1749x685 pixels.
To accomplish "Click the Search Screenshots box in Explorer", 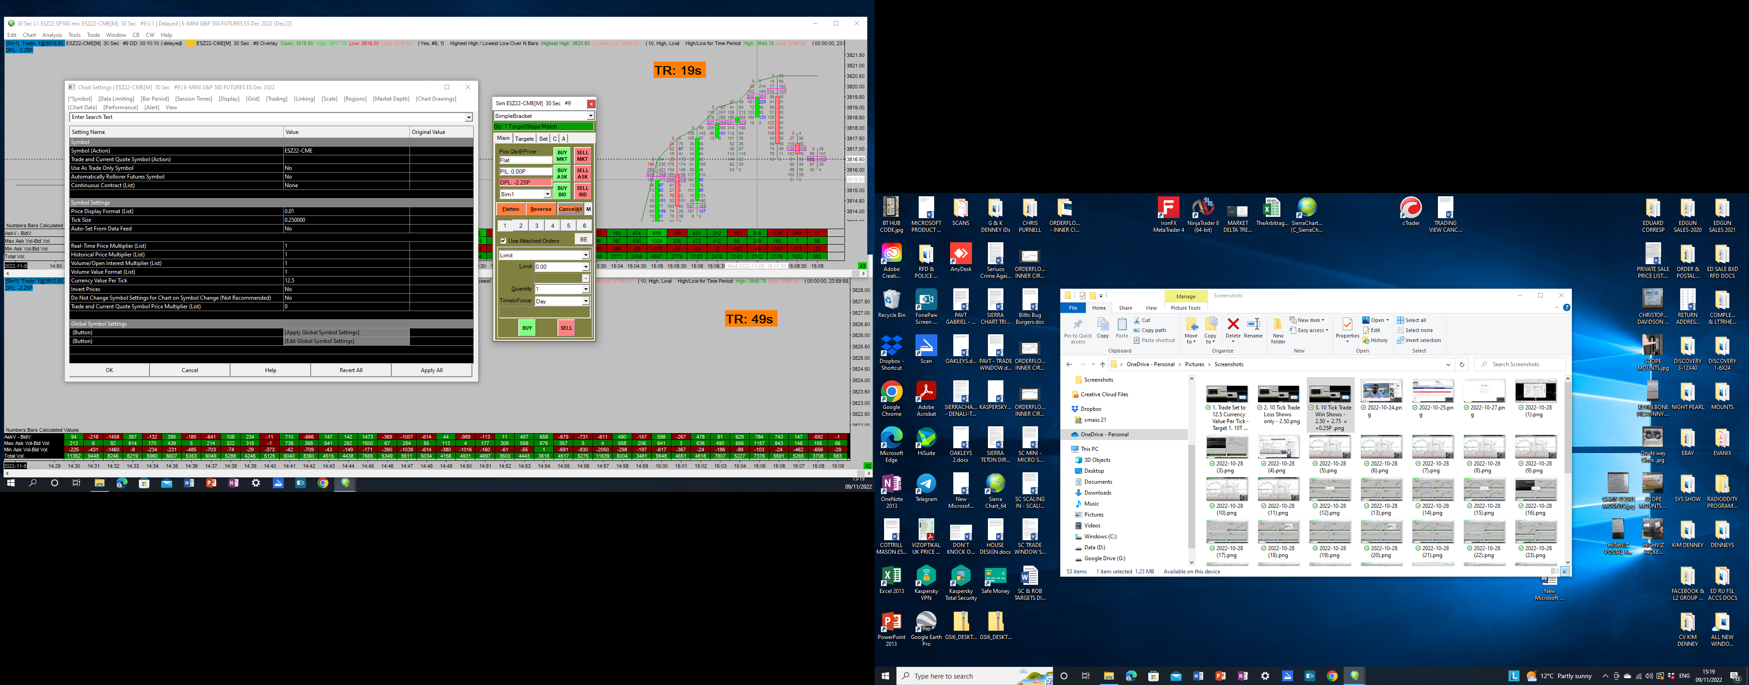I will tap(1521, 364).
